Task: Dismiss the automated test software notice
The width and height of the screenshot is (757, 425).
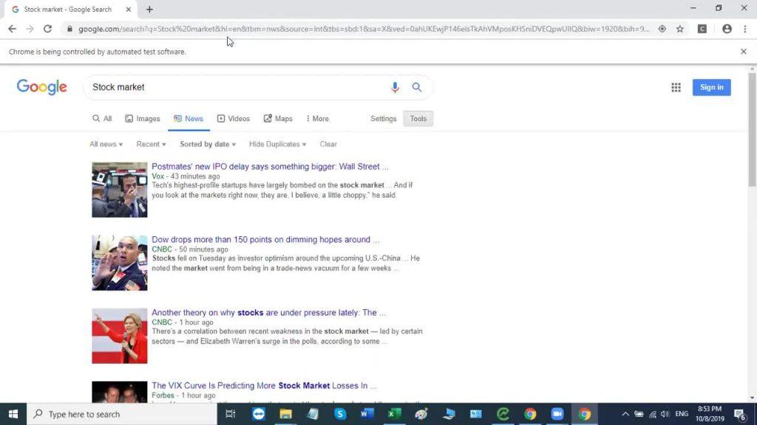Action: [744, 51]
